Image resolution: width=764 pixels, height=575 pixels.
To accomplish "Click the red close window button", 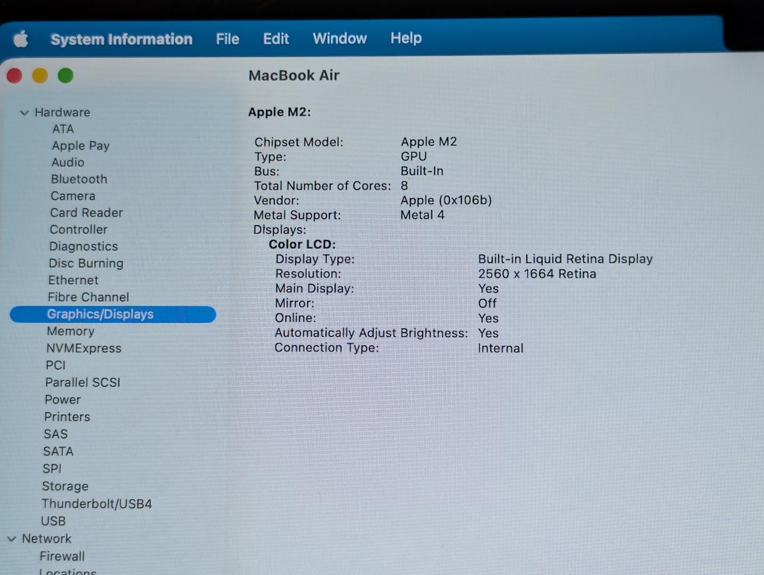I will click(14, 76).
